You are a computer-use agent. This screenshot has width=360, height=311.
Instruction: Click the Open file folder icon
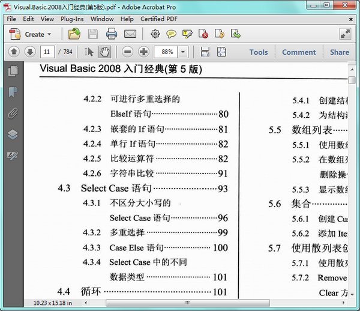pyautogui.click(x=74, y=34)
